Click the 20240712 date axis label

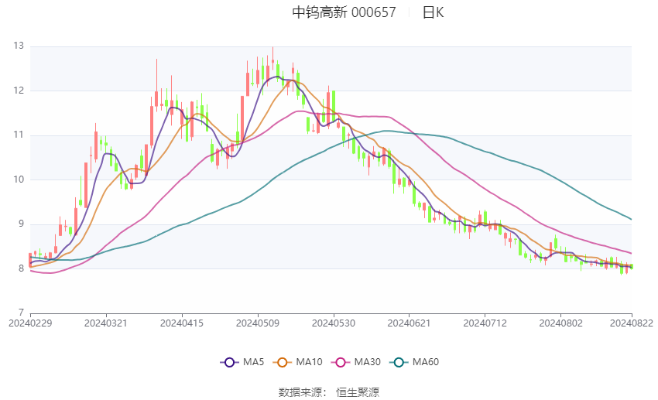pyautogui.click(x=485, y=323)
